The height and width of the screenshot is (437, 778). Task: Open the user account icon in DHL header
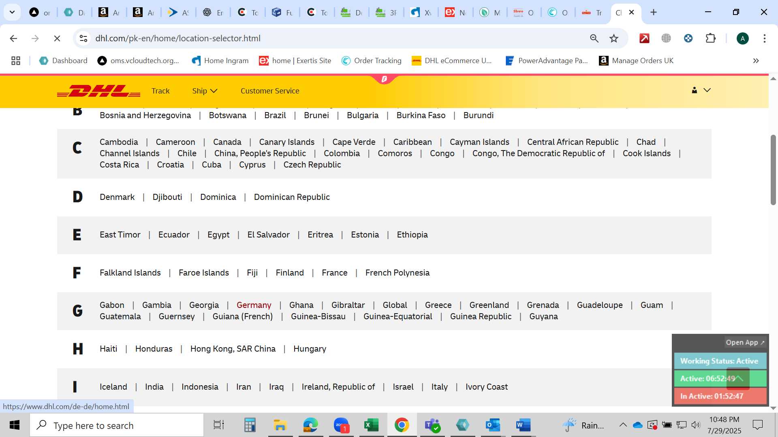[694, 90]
